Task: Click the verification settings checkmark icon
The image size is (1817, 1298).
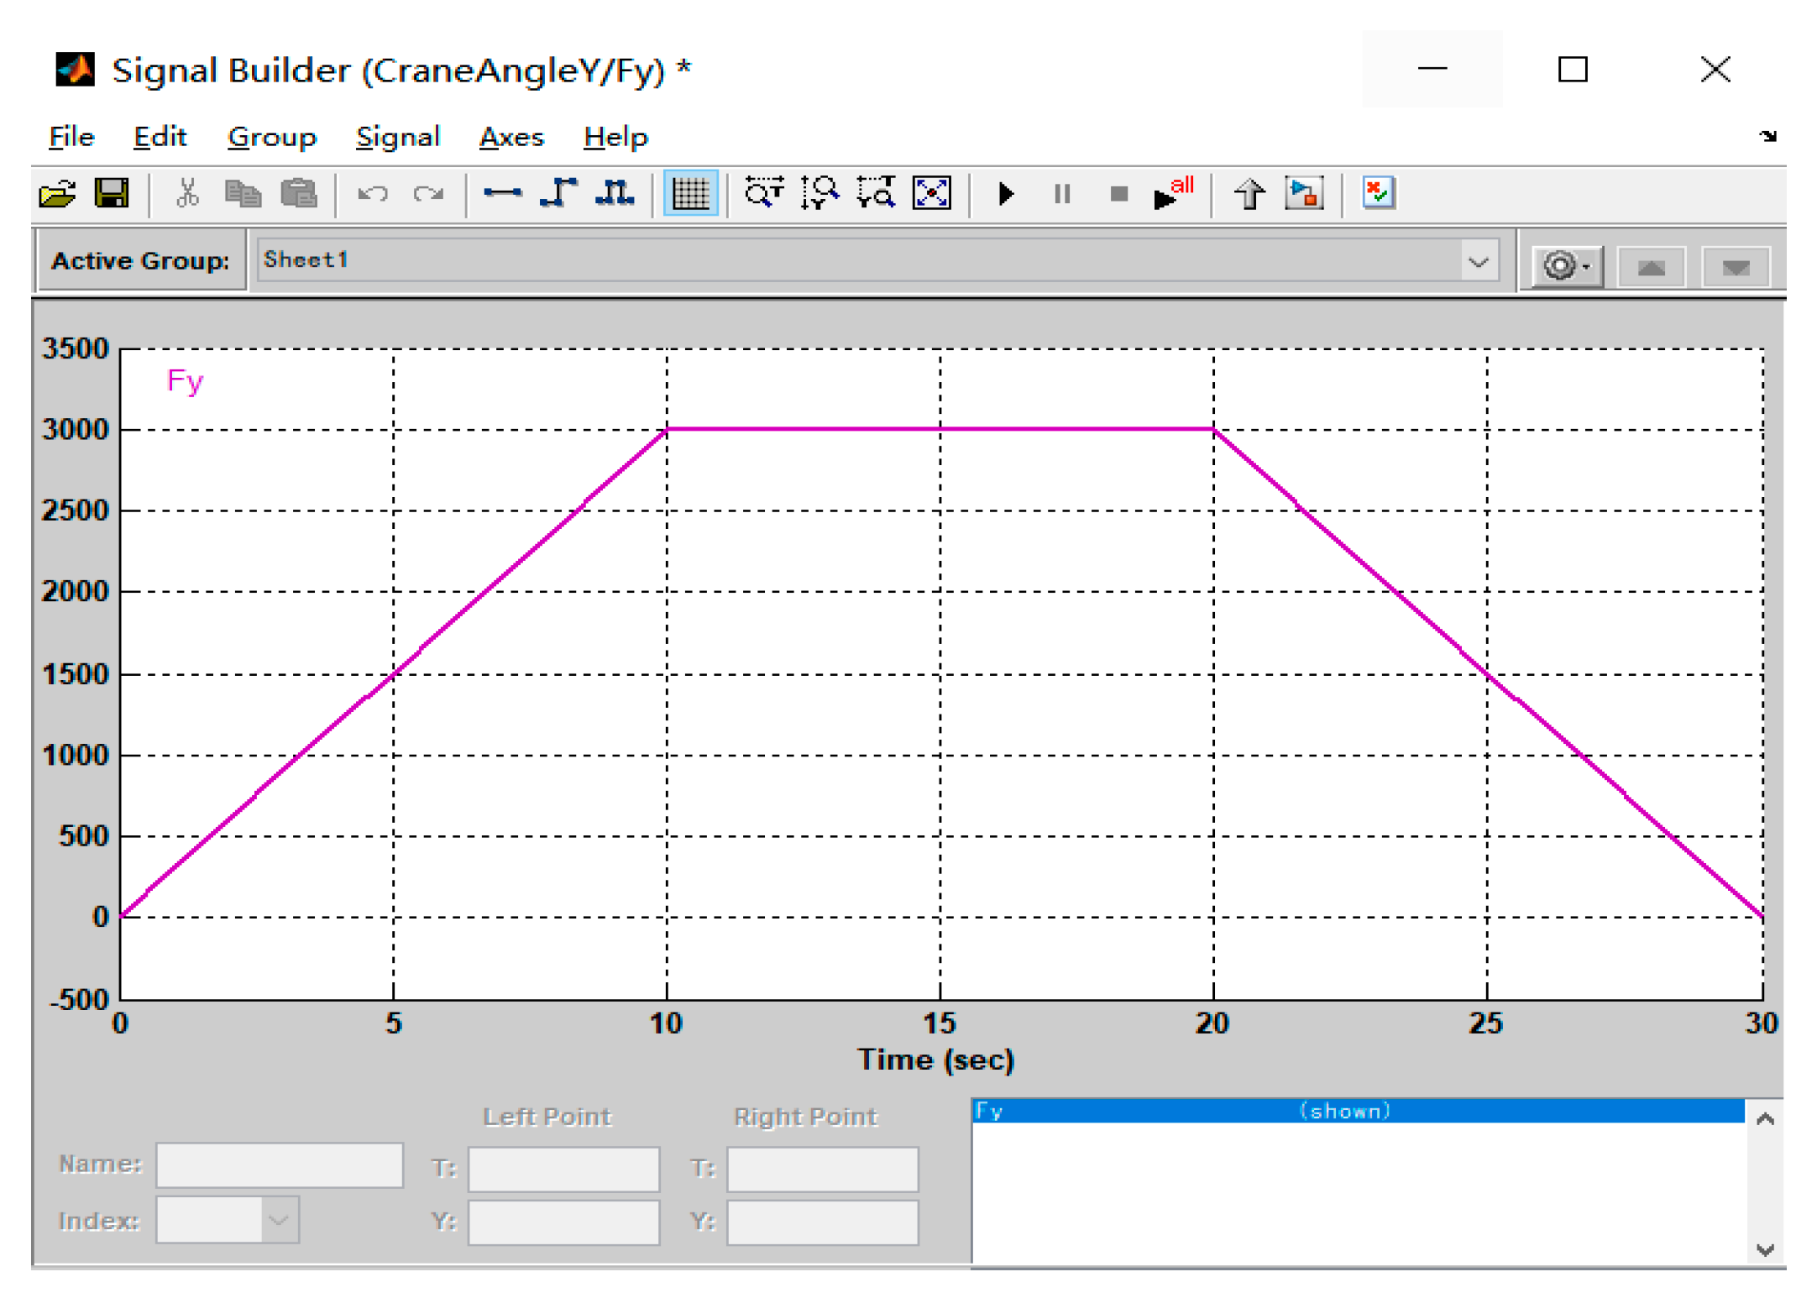Action: tap(1378, 194)
